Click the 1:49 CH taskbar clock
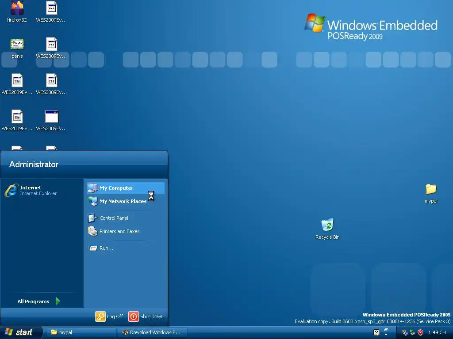The image size is (453, 339). click(x=437, y=332)
